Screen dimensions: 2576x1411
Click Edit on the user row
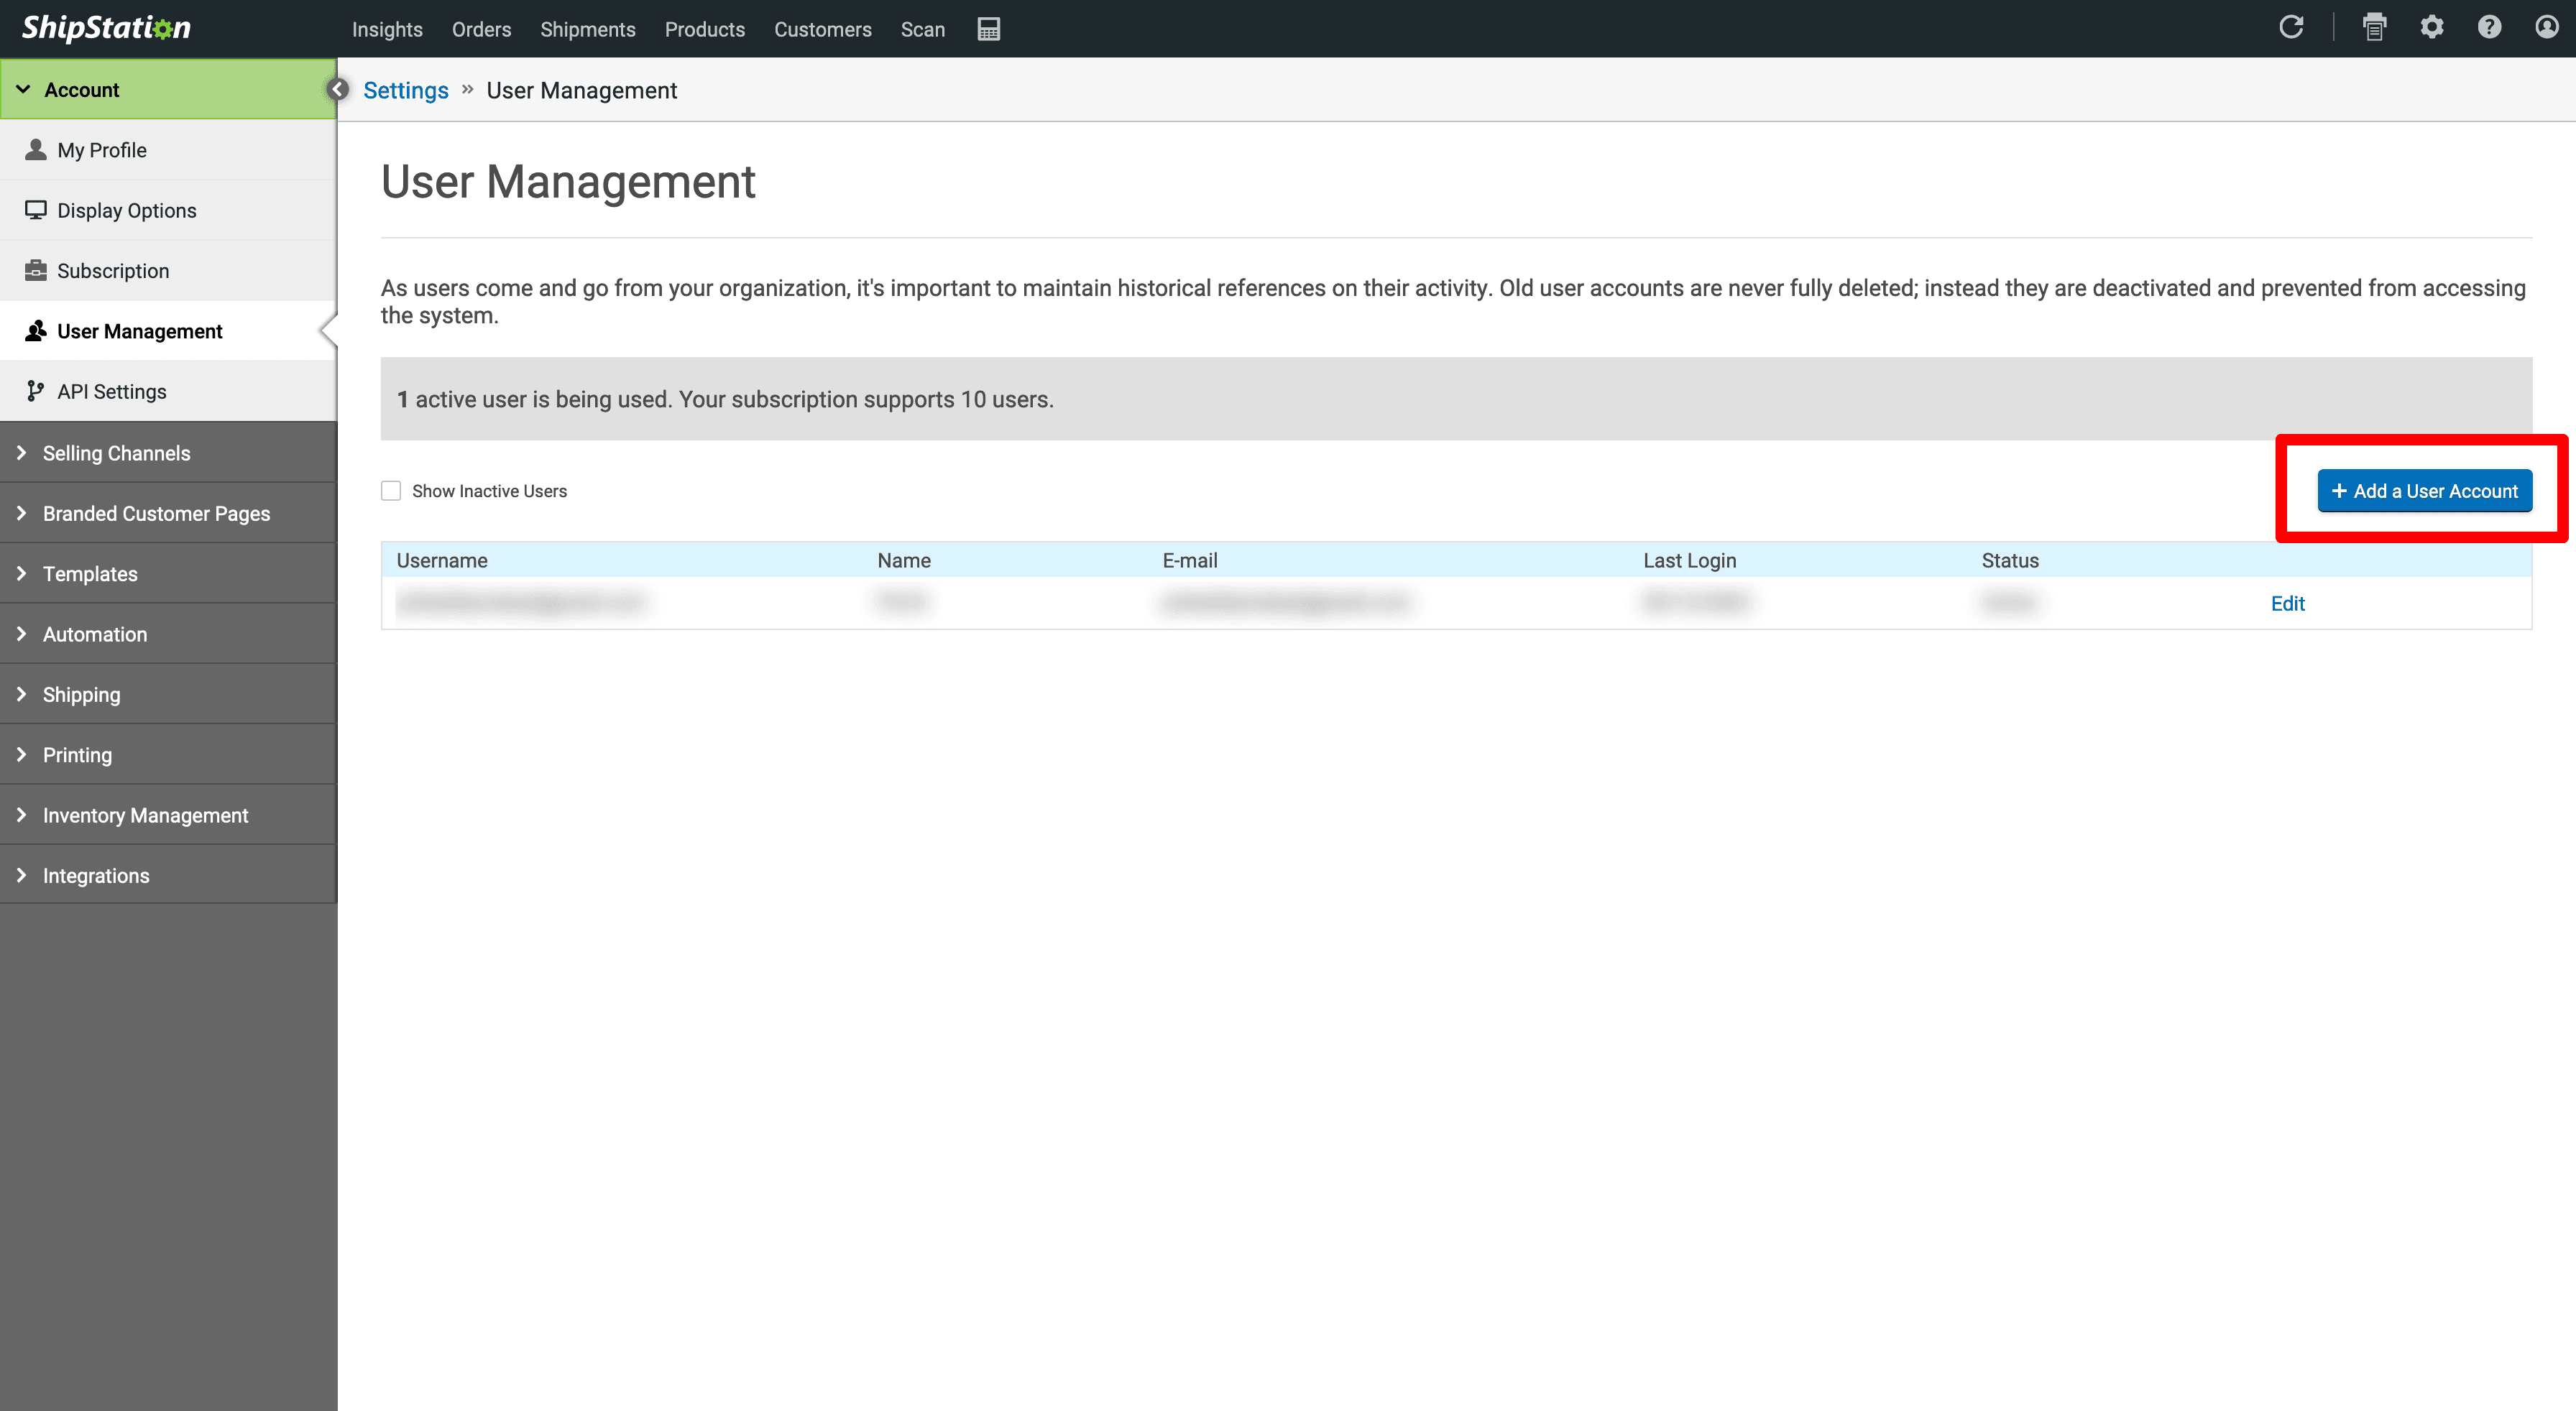(2288, 603)
